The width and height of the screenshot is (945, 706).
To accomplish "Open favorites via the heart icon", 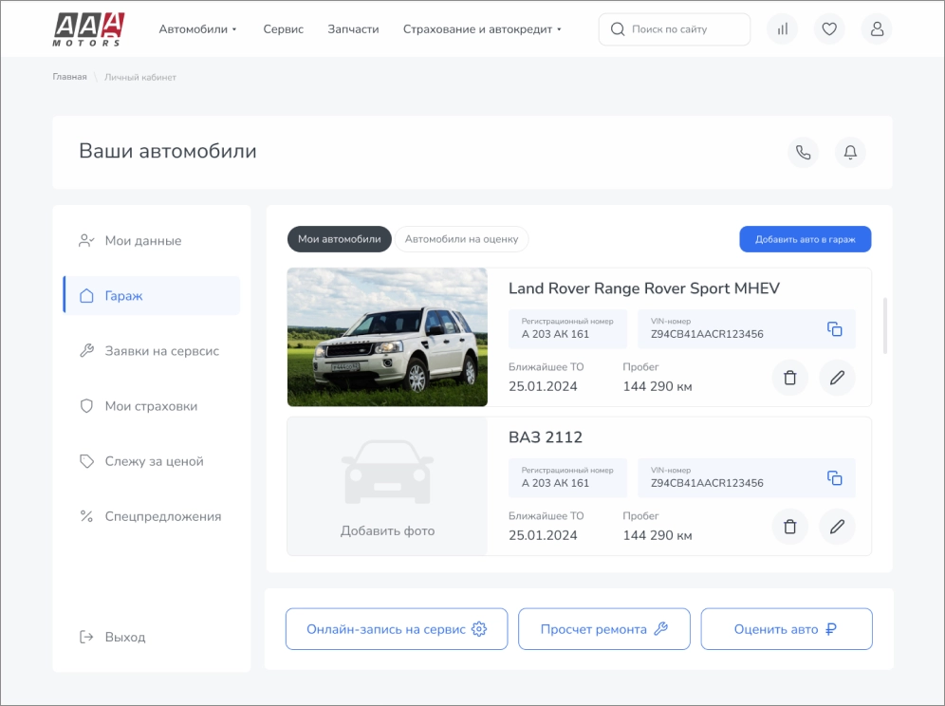I will point(829,28).
